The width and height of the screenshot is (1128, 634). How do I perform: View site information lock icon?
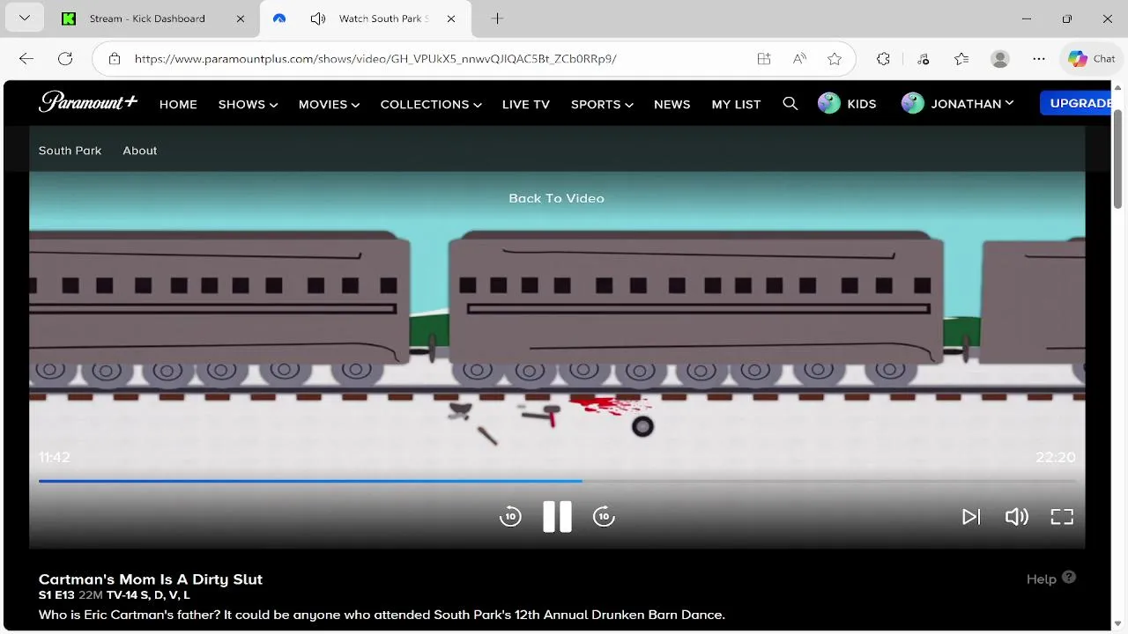[115, 59]
